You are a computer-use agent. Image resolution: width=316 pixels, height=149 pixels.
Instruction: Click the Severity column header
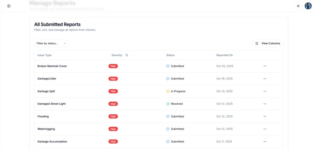(x=117, y=55)
